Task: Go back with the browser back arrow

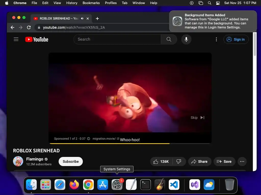Action: pyautogui.click(x=12, y=27)
